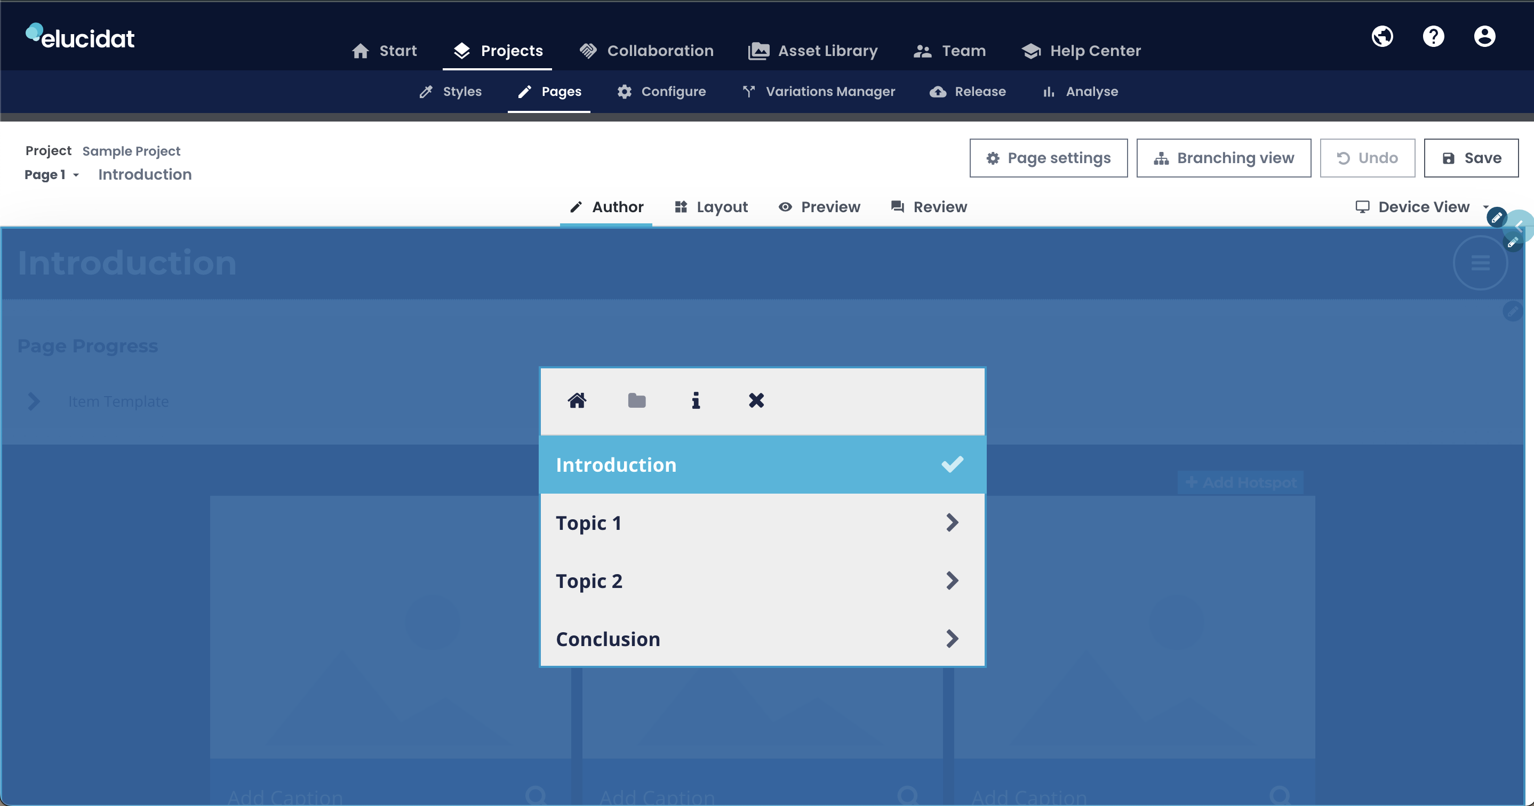Go to the Start nav item
The width and height of the screenshot is (1534, 806).
click(384, 51)
